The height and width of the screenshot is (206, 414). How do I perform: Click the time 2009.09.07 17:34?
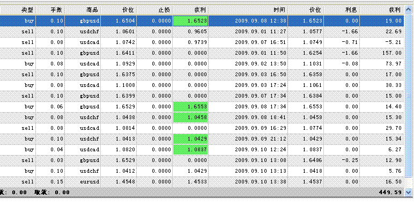coord(260,96)
